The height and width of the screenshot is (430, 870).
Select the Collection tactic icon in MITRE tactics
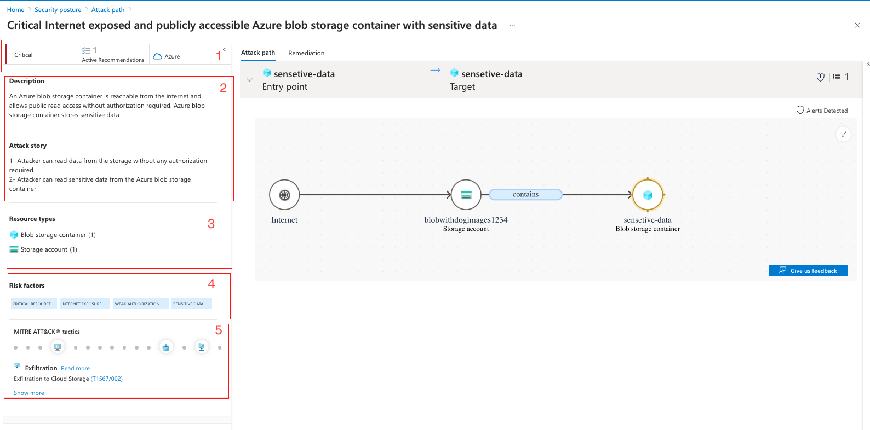167,347
